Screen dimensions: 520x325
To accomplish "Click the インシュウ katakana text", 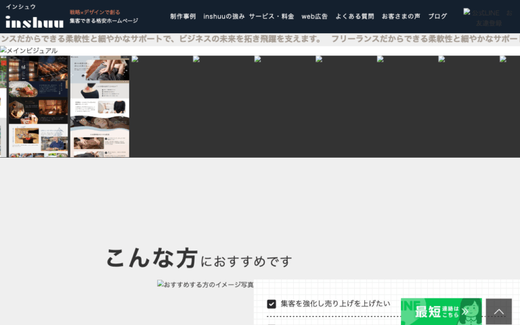I will (x=20, y=7).
